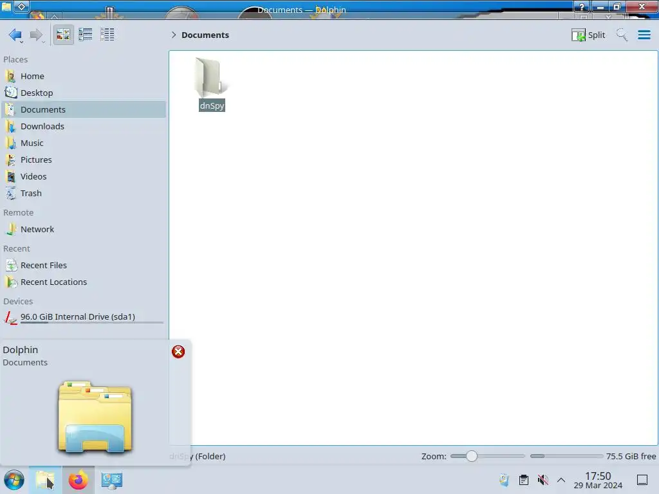Screen dimensions: 659x494
Task: Click the window help question mark
Action: [x=582, y=6]
